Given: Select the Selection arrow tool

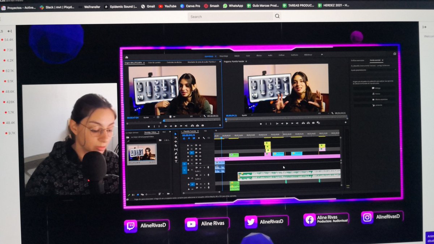Looking at the screenshot, I should click(176, 134).
